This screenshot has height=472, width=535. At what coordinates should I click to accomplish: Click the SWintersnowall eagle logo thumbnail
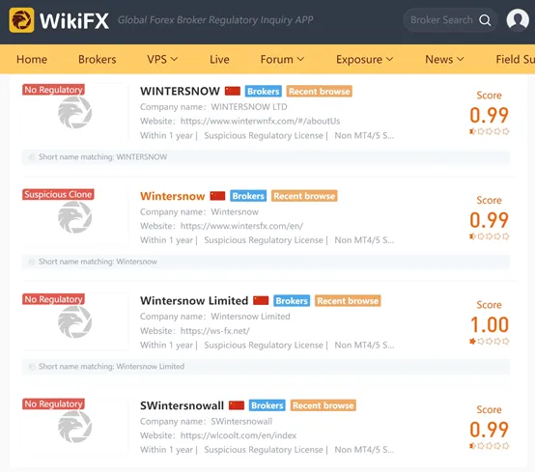click(x=74, y=427)
